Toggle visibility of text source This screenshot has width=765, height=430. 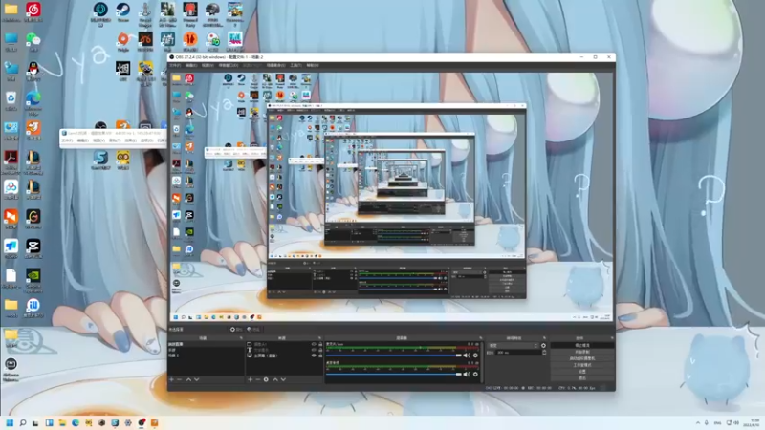click(x=314, y=350)
